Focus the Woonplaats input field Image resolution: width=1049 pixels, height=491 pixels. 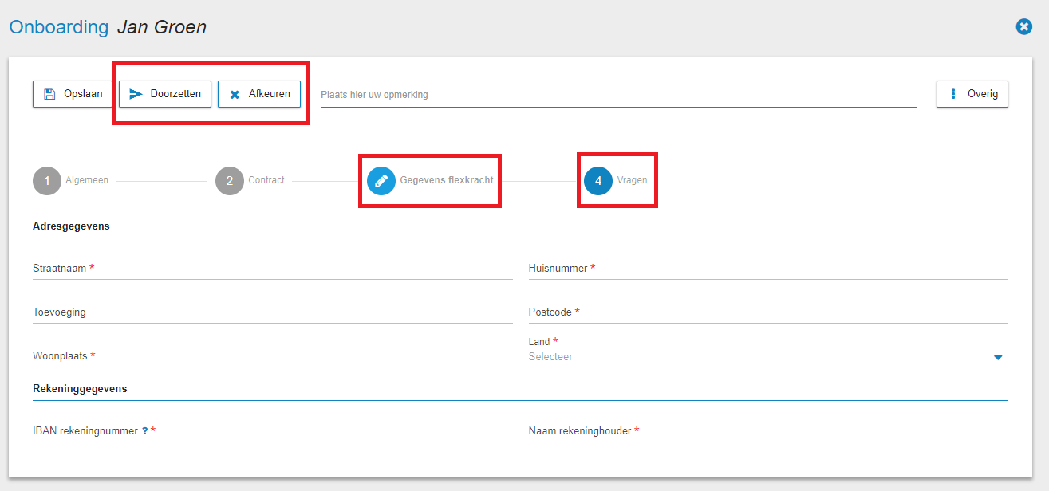pos(273,356)
